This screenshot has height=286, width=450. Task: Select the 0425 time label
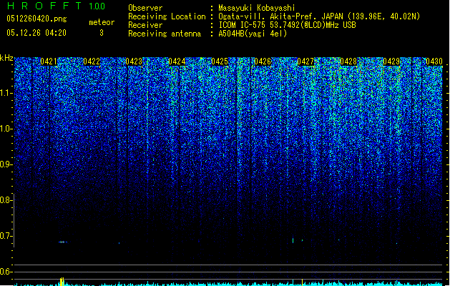[220, 61]
